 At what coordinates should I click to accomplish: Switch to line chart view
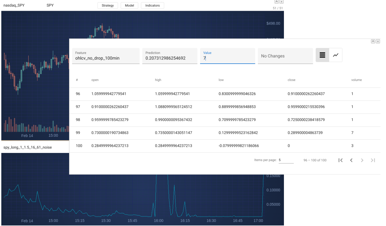click(x=336, y=55)
